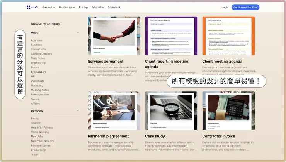
Task: Open the Contractor invoice template thumbnail
Action: (x=228, y=110)
